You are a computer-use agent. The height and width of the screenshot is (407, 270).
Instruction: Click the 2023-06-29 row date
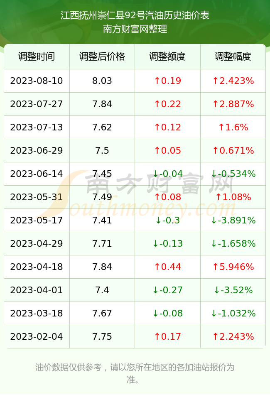pos(37,150)
